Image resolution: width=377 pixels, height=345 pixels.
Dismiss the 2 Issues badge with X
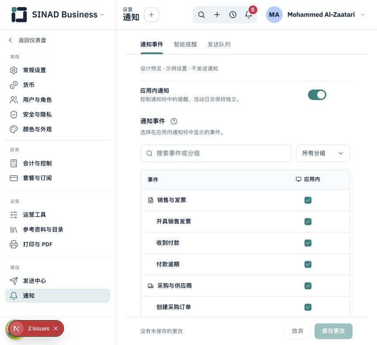56,328
